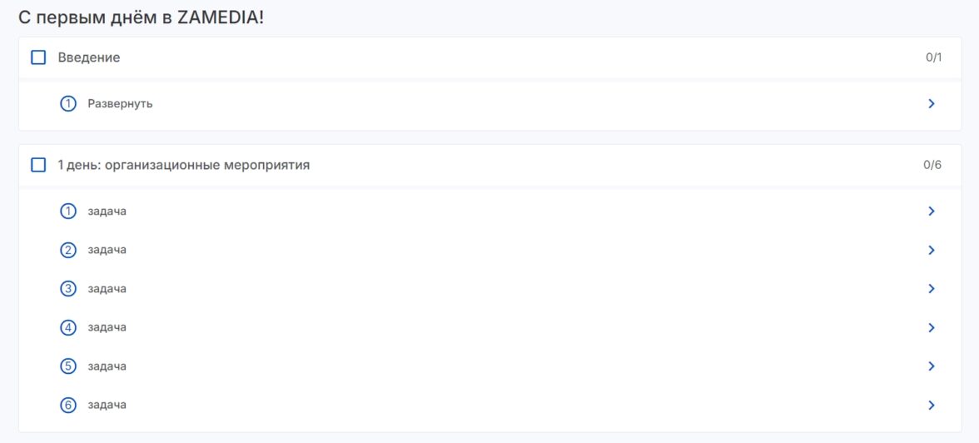Screen dimensions: 979x443
Task: Open задача text in row 5
Action: tap(107, 366)
